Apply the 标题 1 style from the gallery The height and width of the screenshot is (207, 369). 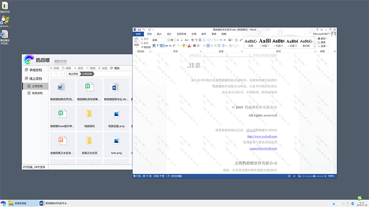click(265, 42)
